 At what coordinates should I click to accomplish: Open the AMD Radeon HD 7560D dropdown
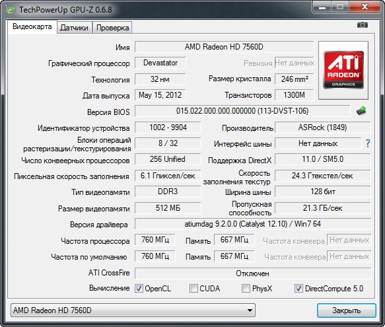point(133,310)
